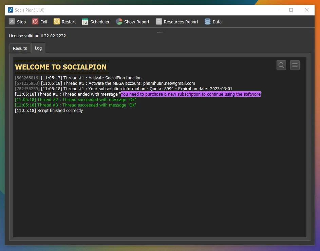Click the Show Report pie chart icon

119,21
